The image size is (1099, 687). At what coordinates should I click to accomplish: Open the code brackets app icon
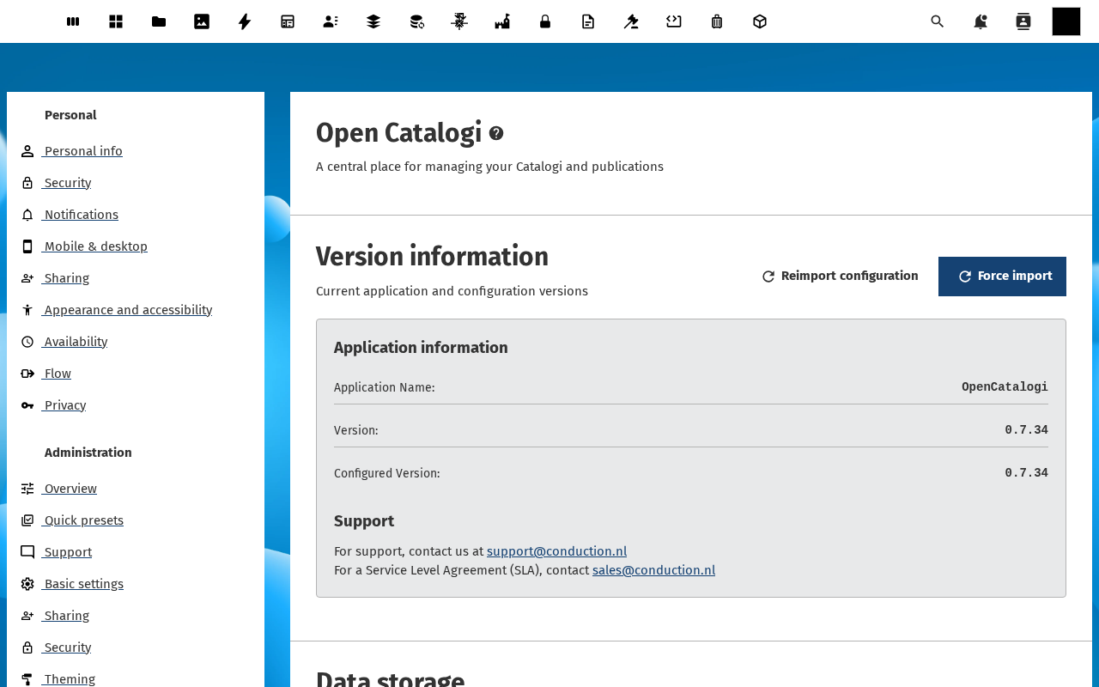[x=674, y=21]
